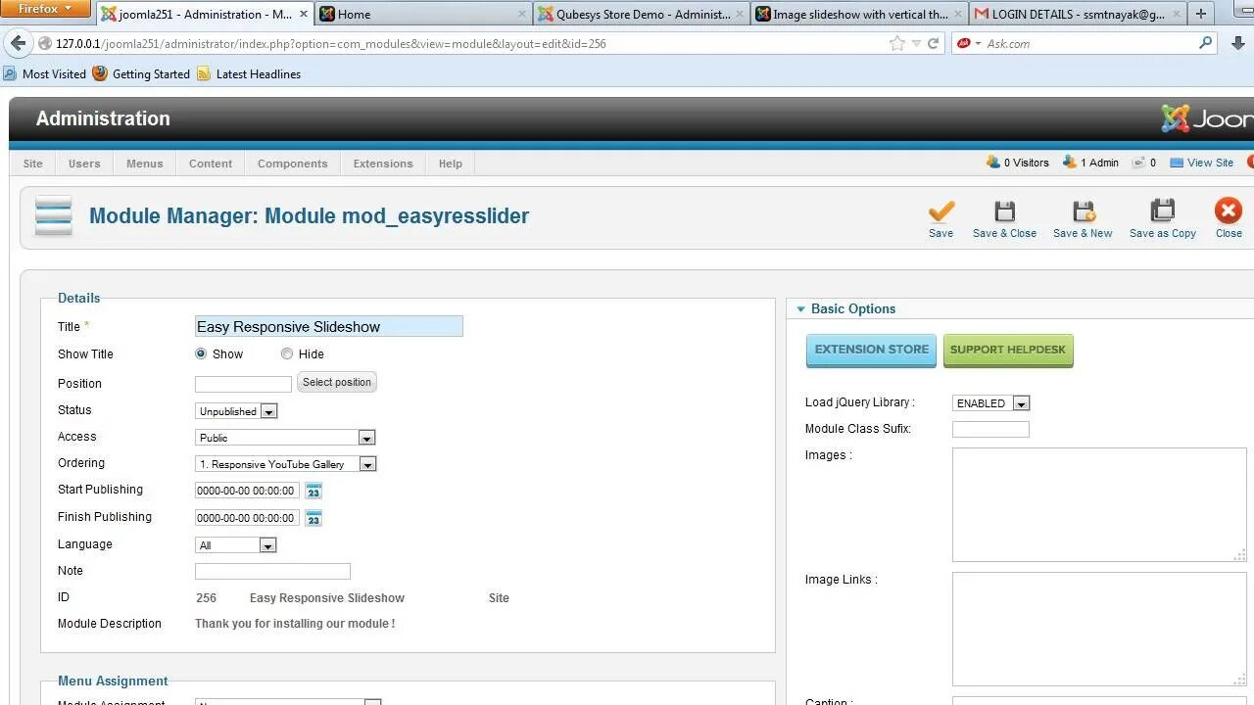Open the Extensions menu
This screenshot has height=705, width=1254.
[383, 164]
